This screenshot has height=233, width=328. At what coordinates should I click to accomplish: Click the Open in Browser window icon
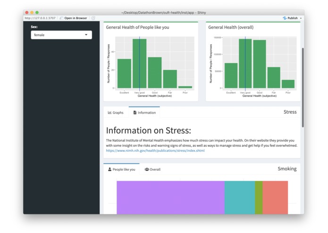tap(61, 18)
